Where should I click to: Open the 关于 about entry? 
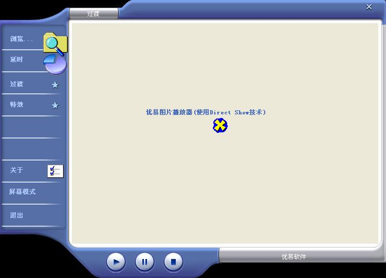pyautogui.click(x=16, y=170)
